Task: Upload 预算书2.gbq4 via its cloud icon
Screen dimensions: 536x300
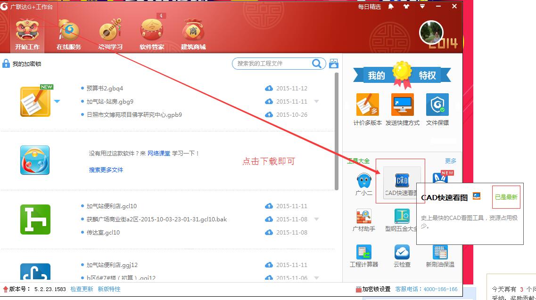Action: click(x=269, y=88)
